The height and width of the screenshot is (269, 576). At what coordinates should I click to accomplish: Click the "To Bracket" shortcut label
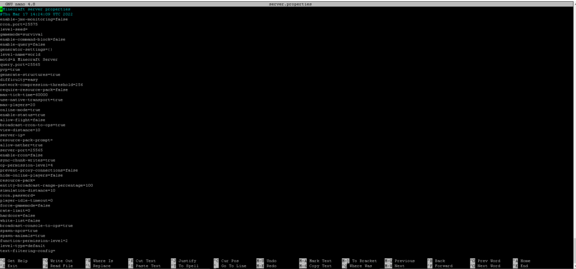[x=364, y=261]
